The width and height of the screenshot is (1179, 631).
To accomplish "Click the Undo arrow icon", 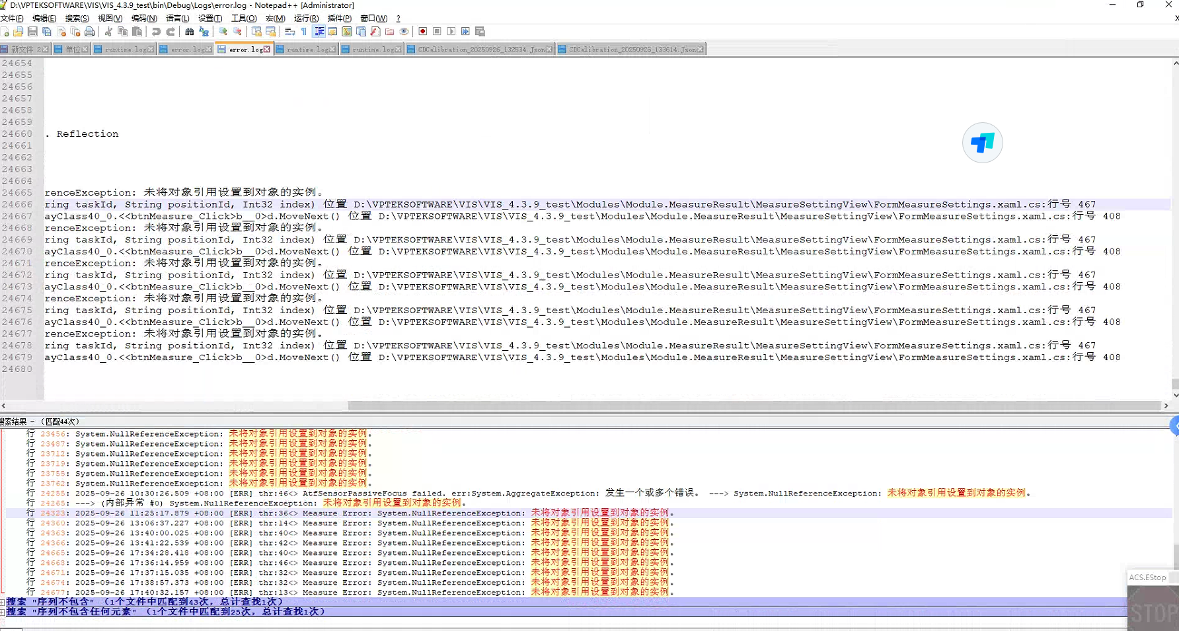I will click(x=156, y=32).
